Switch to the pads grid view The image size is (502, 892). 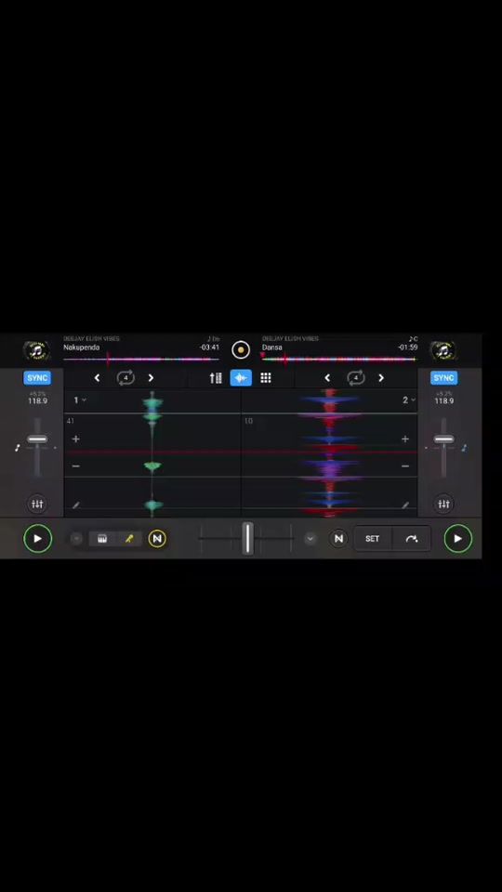[x=266, y=378]
